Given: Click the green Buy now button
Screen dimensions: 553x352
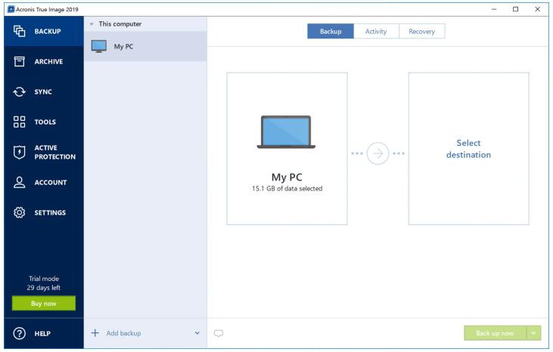Looking at the screenshot, I should coord(44,303).
